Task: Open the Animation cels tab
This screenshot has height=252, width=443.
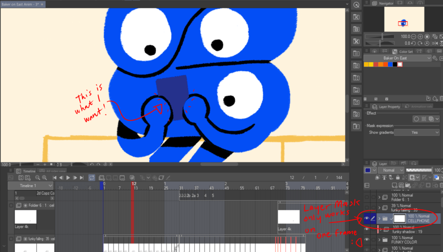Action: [x=419, y=107]
